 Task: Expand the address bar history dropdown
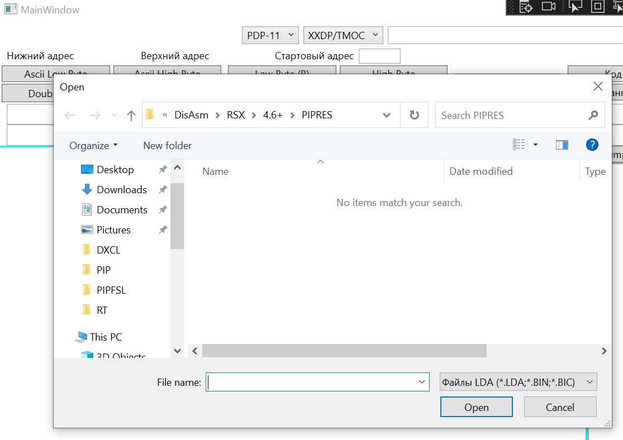click(387, 116)
